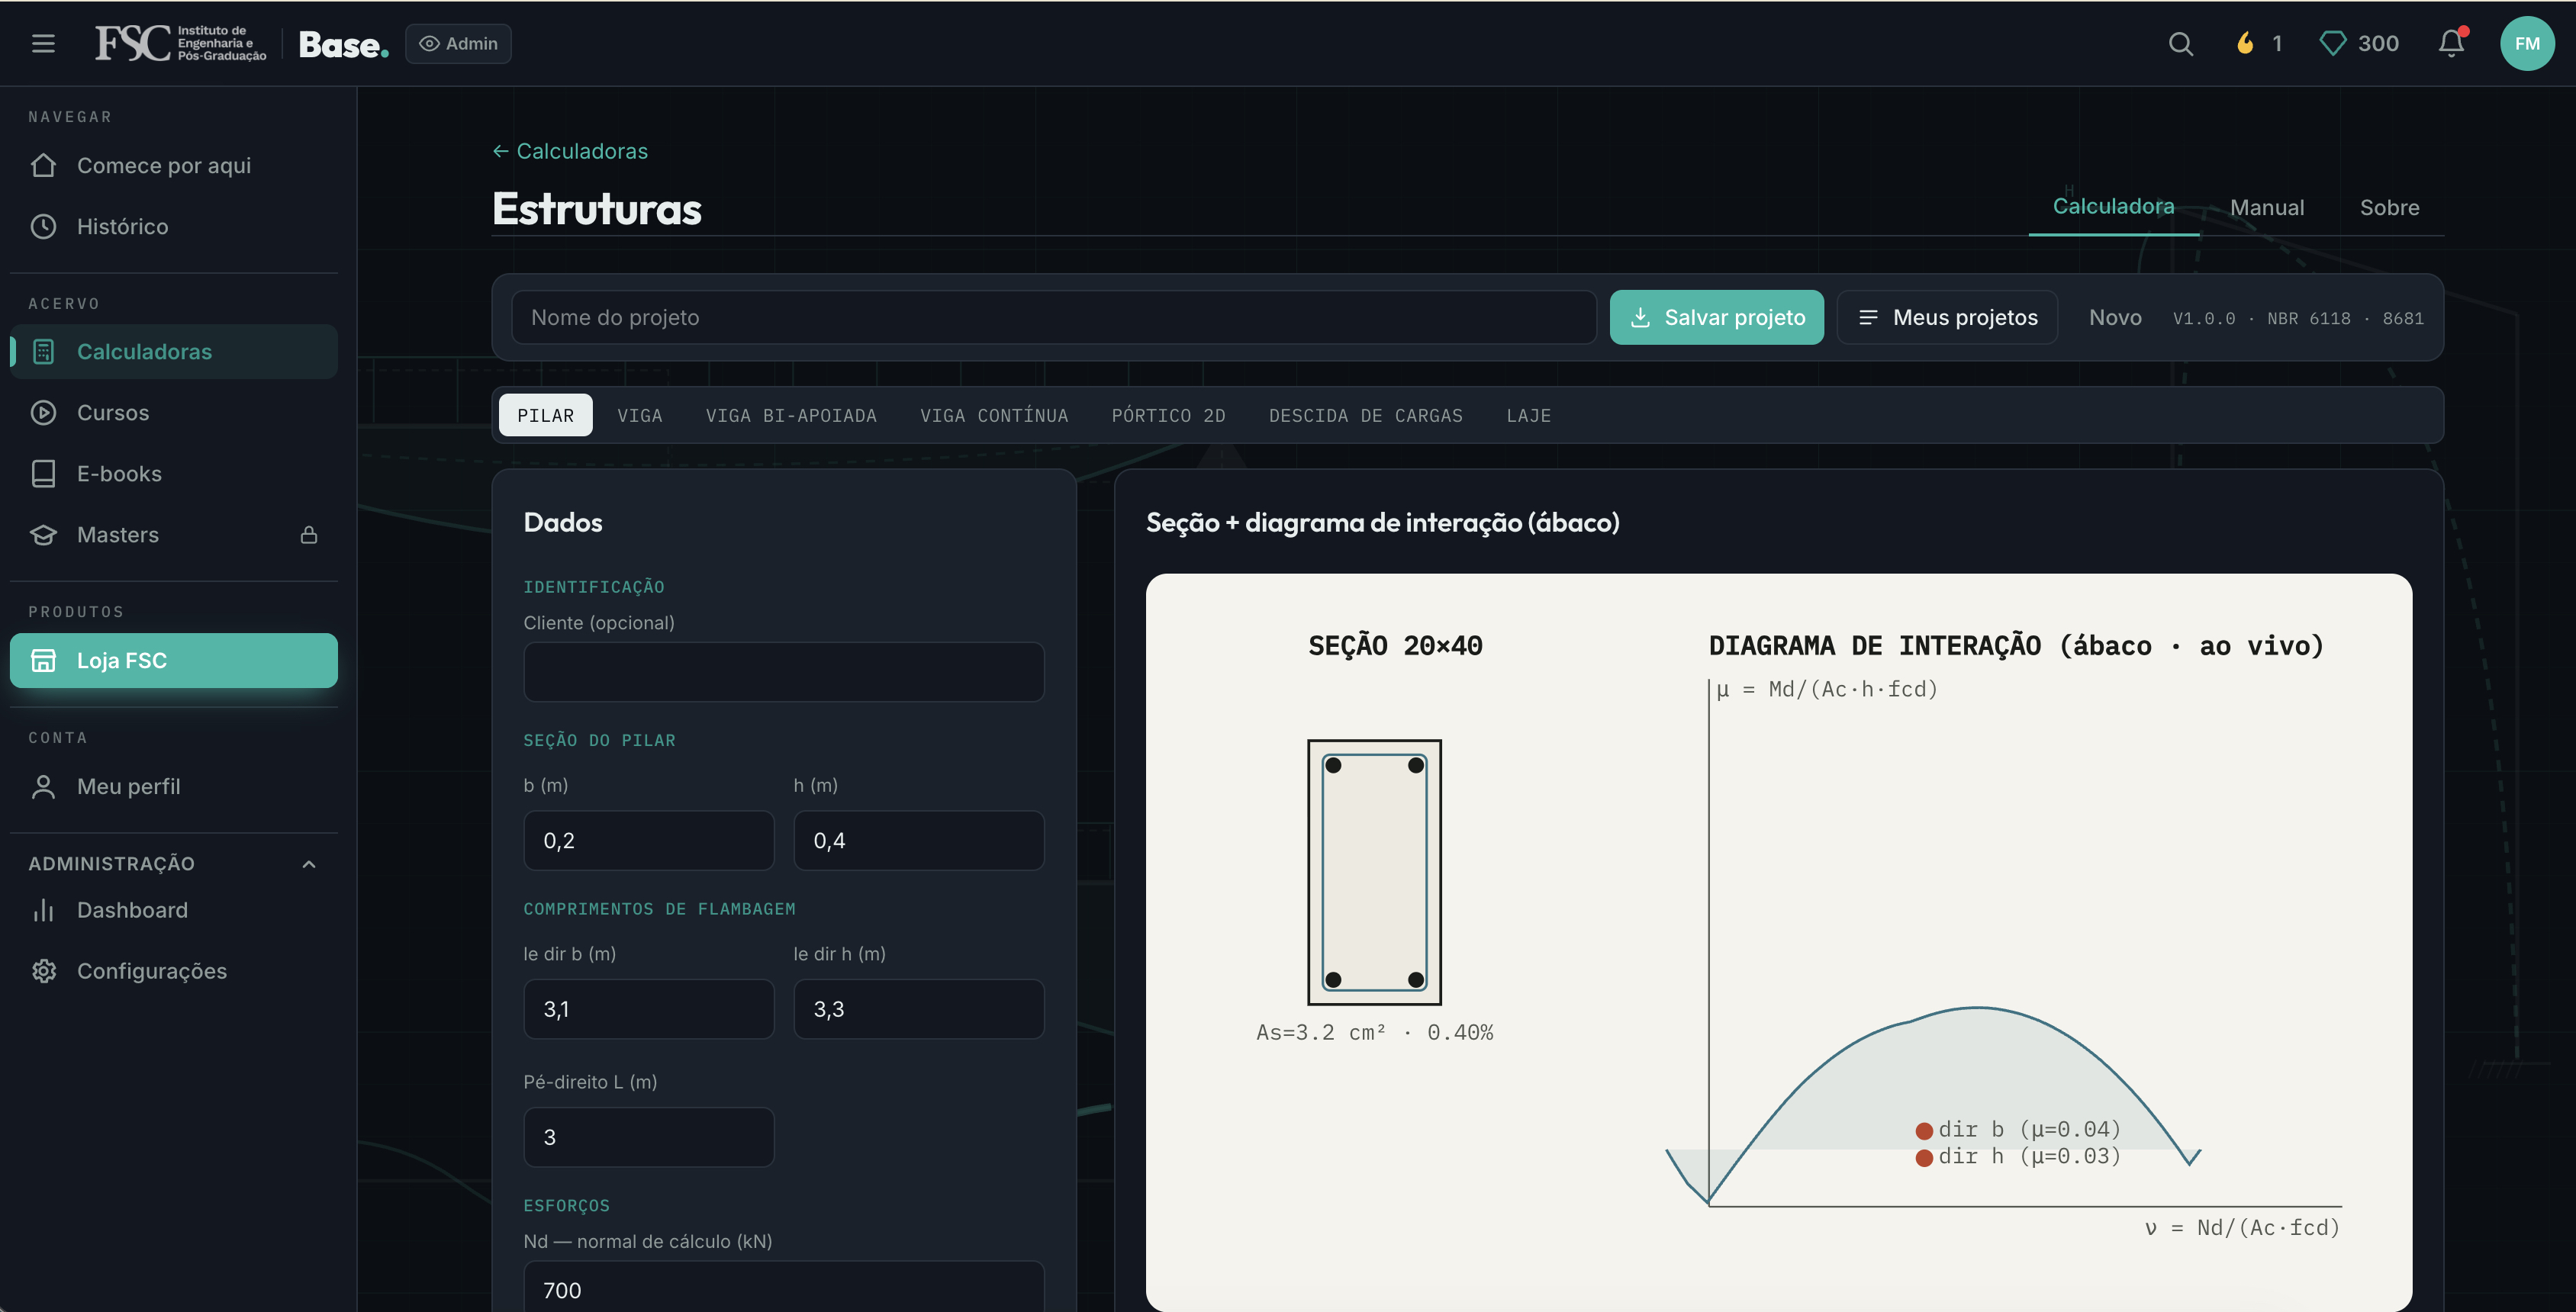
Task: Go back via the Calculadoras link
Action: click(x=570, y=151)
